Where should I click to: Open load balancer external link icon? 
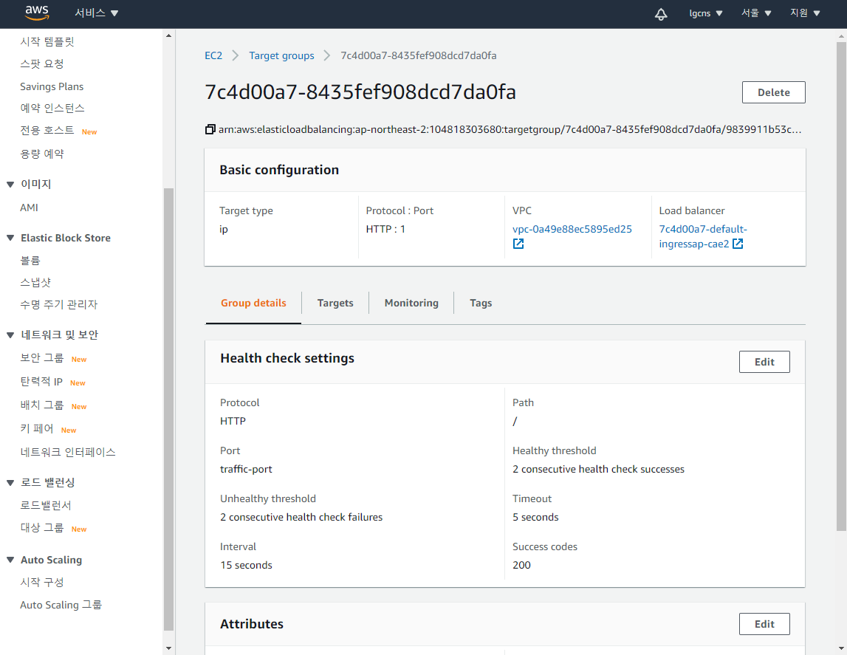(x=738, y=244)
